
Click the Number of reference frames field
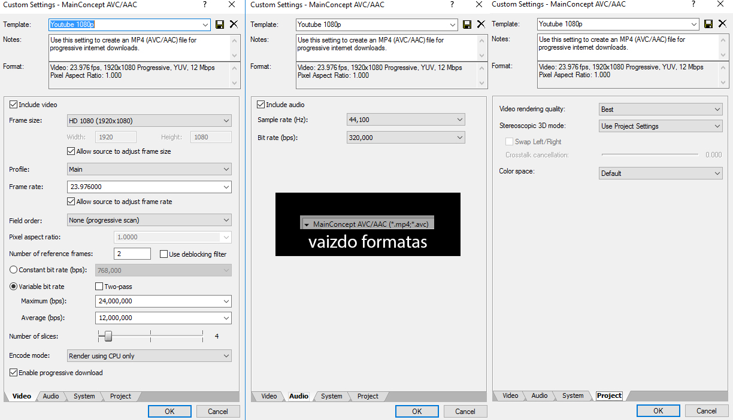coord(132,254)
